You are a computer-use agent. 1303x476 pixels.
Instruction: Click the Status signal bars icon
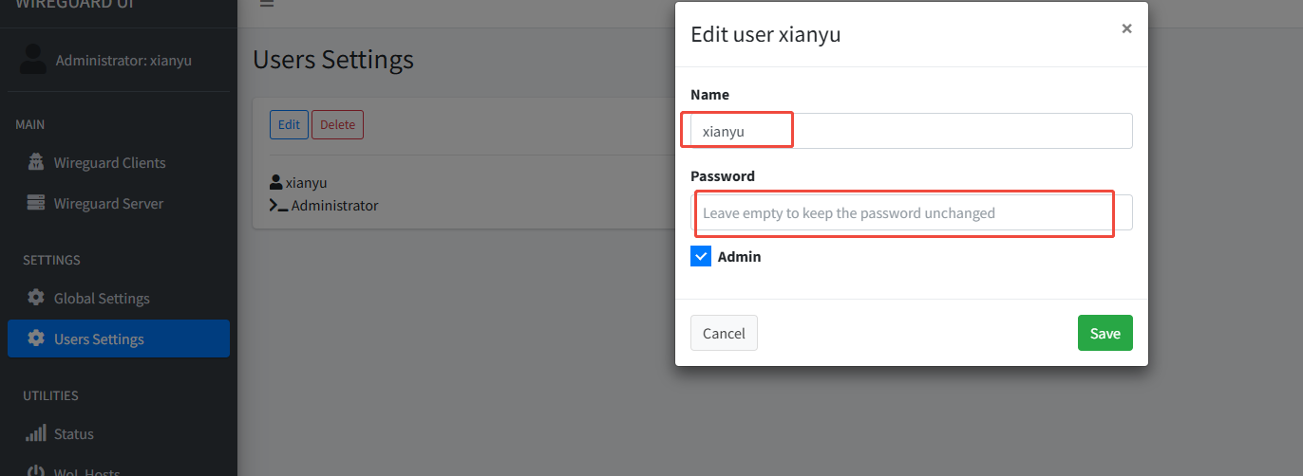(36, 433)
